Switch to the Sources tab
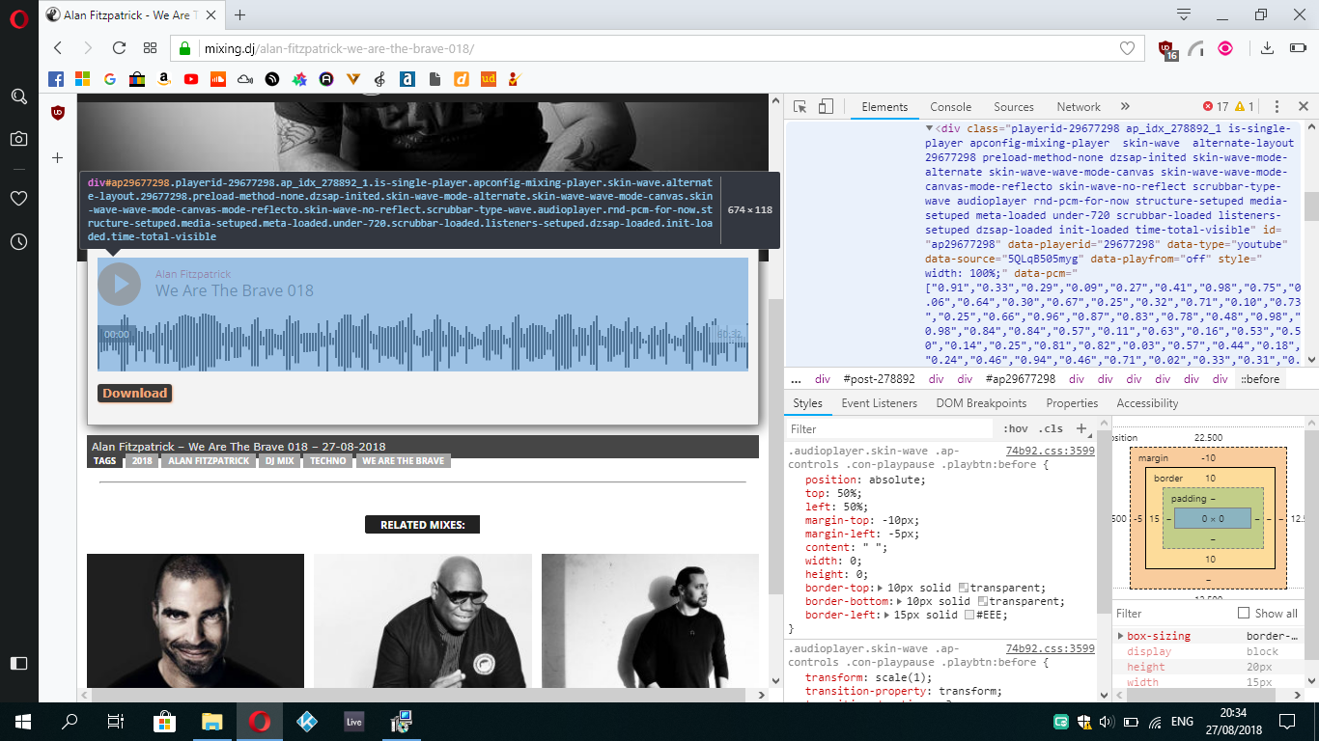 pos(1014,107)
